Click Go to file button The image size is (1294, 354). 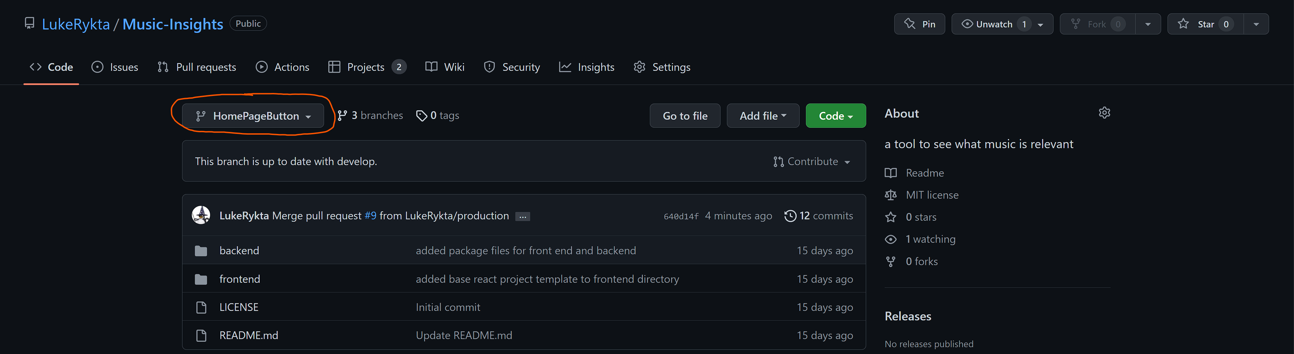pyautogui.click(x=685, y=116)
